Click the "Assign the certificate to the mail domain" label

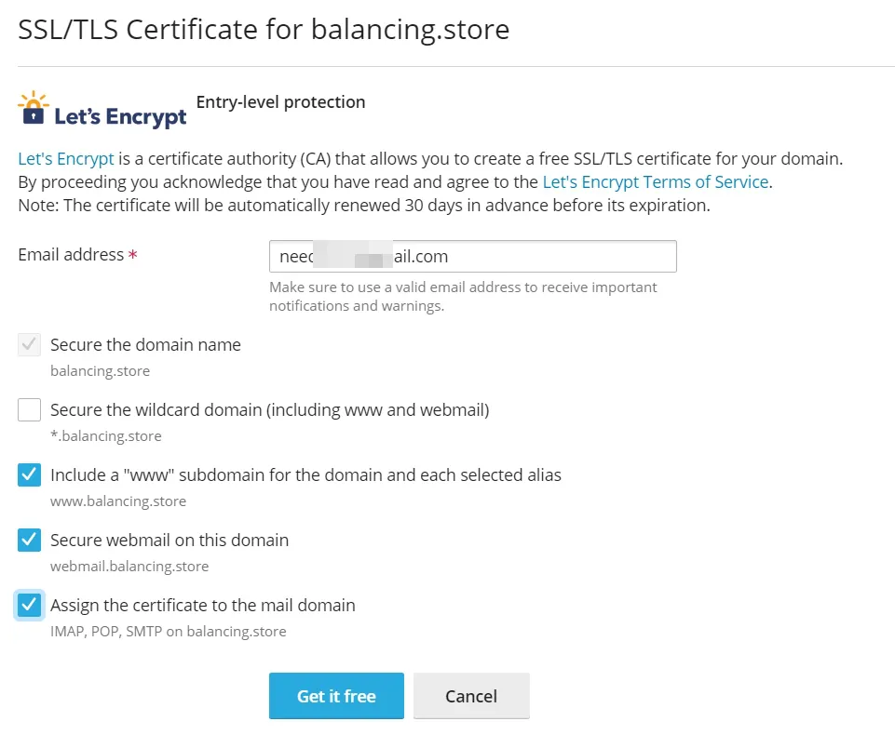coord(203,605)
